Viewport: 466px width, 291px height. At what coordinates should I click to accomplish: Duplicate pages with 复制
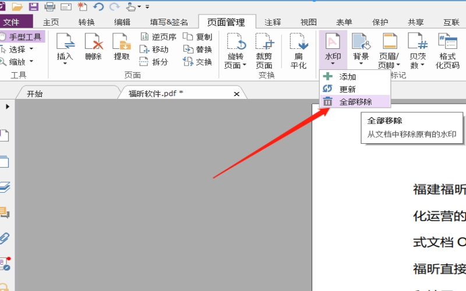(197, 37)
